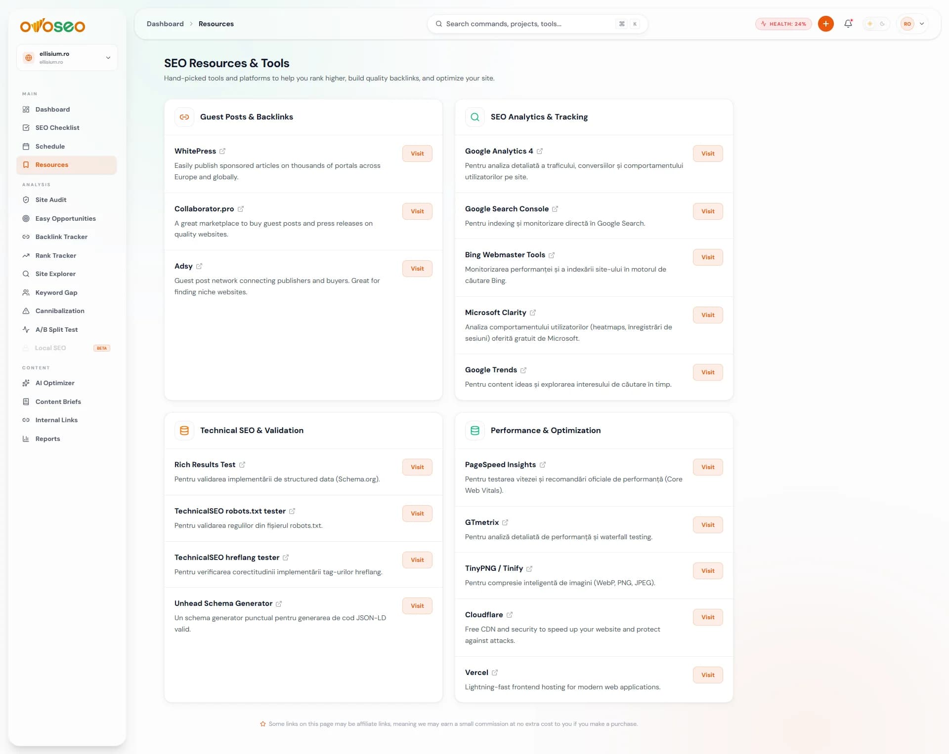949x754 pixels.
Task: Visit Collaborator.pro
Action: tap(417, 211)
